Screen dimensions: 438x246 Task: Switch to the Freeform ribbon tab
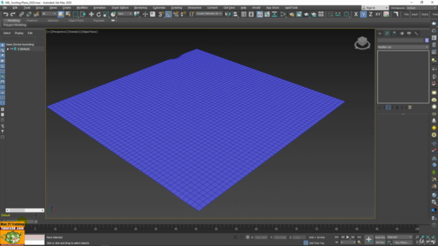tap(32, 20)
